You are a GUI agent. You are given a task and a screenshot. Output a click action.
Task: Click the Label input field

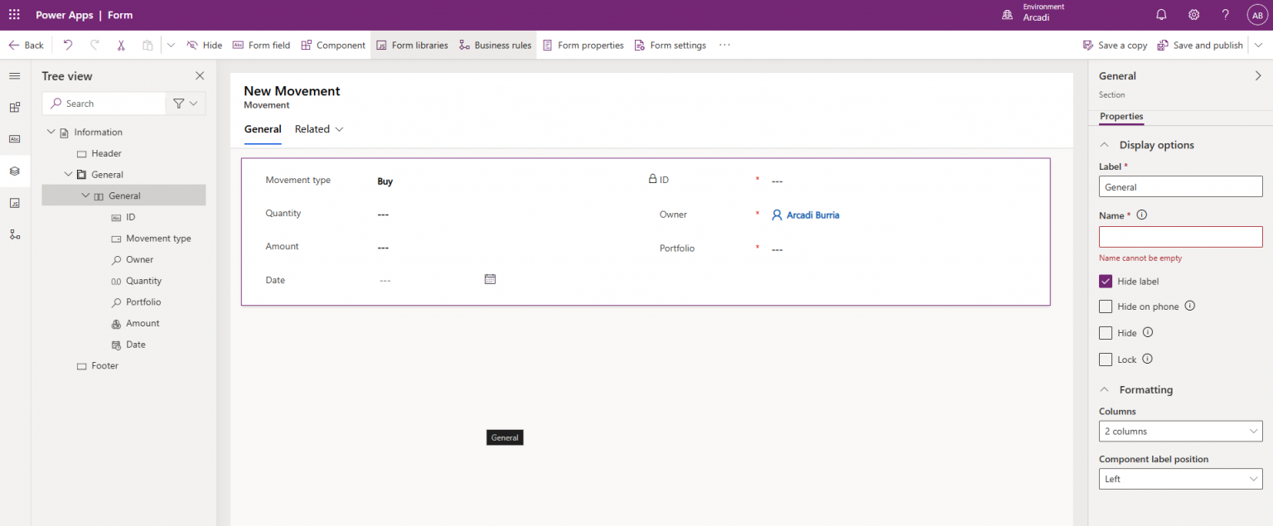(1180, 186)
